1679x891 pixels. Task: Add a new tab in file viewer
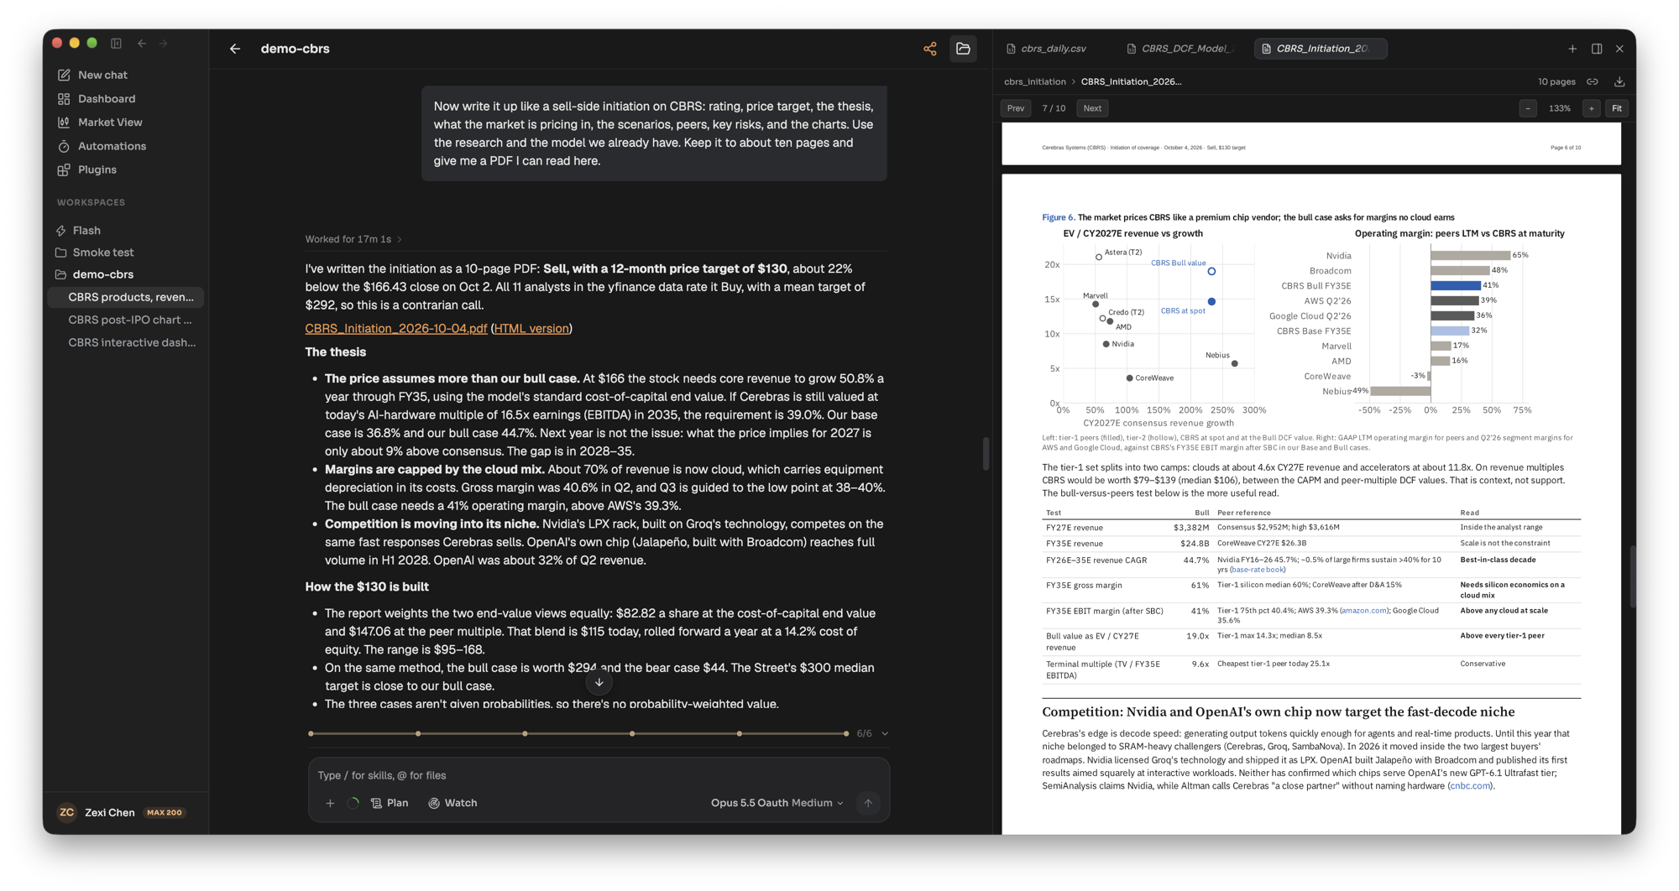pos(1572,49)
